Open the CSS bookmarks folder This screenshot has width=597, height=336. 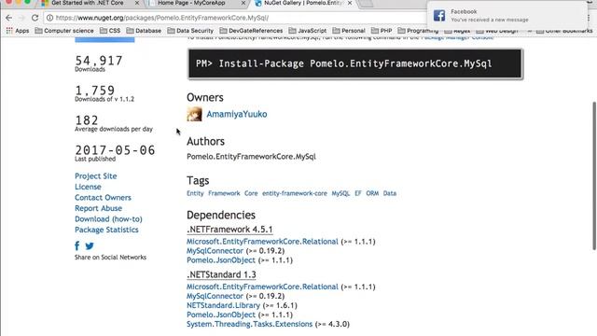pyautogui.click(x=110, y=31)
